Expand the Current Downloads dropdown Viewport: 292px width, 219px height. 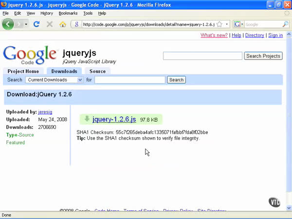pyautogui.click(x=54, y=80)
